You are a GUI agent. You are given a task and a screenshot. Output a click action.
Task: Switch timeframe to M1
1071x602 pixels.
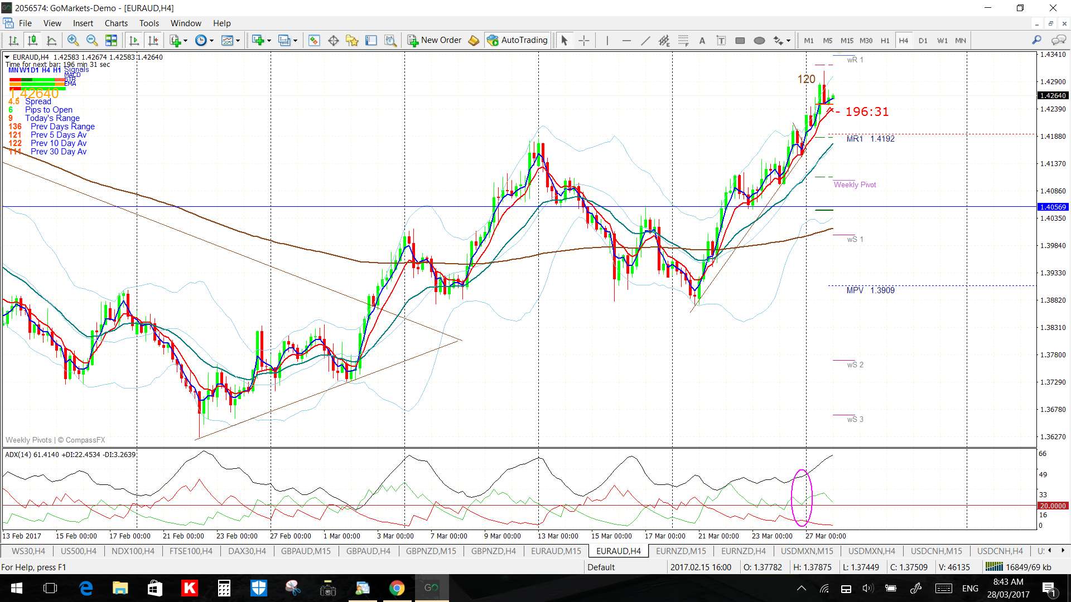point(809,40)
